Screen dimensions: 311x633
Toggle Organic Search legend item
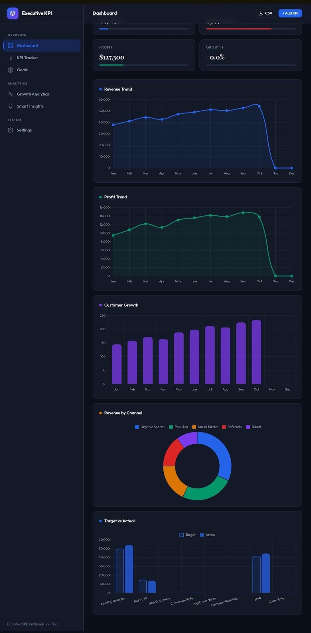[x=150, y=427]
